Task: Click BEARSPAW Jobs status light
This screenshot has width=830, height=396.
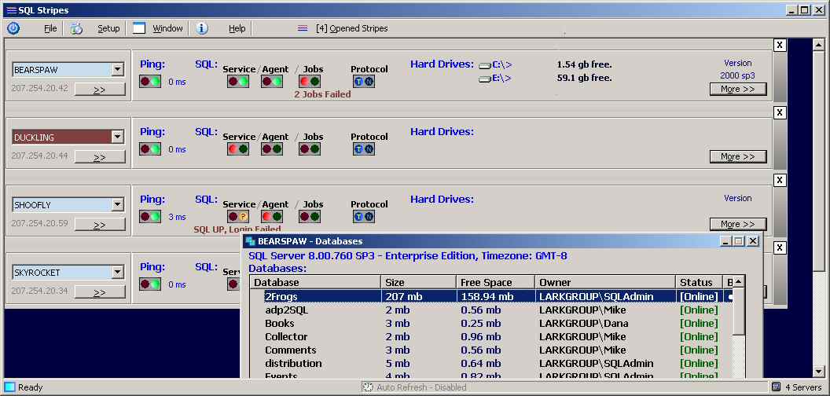Action: 310,82
